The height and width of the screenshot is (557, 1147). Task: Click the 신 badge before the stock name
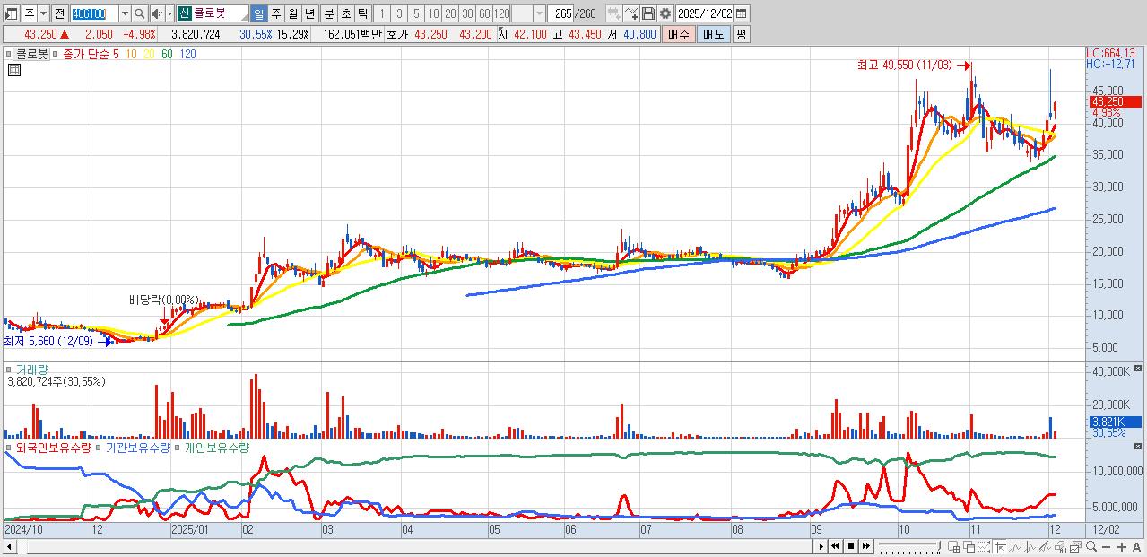point(184,13)
